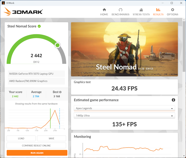The height and width of the screenshot is (158, 186).
Task: Click the Save button
Action: (51, 138)
